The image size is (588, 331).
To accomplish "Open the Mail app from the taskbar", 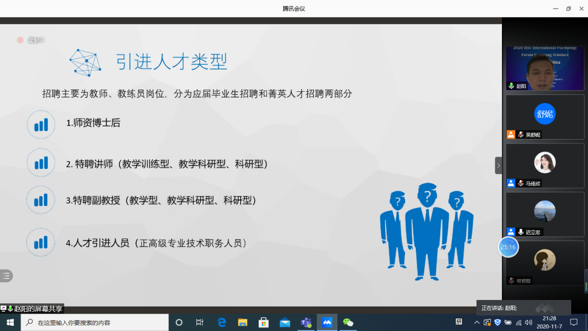I will 285,322.
